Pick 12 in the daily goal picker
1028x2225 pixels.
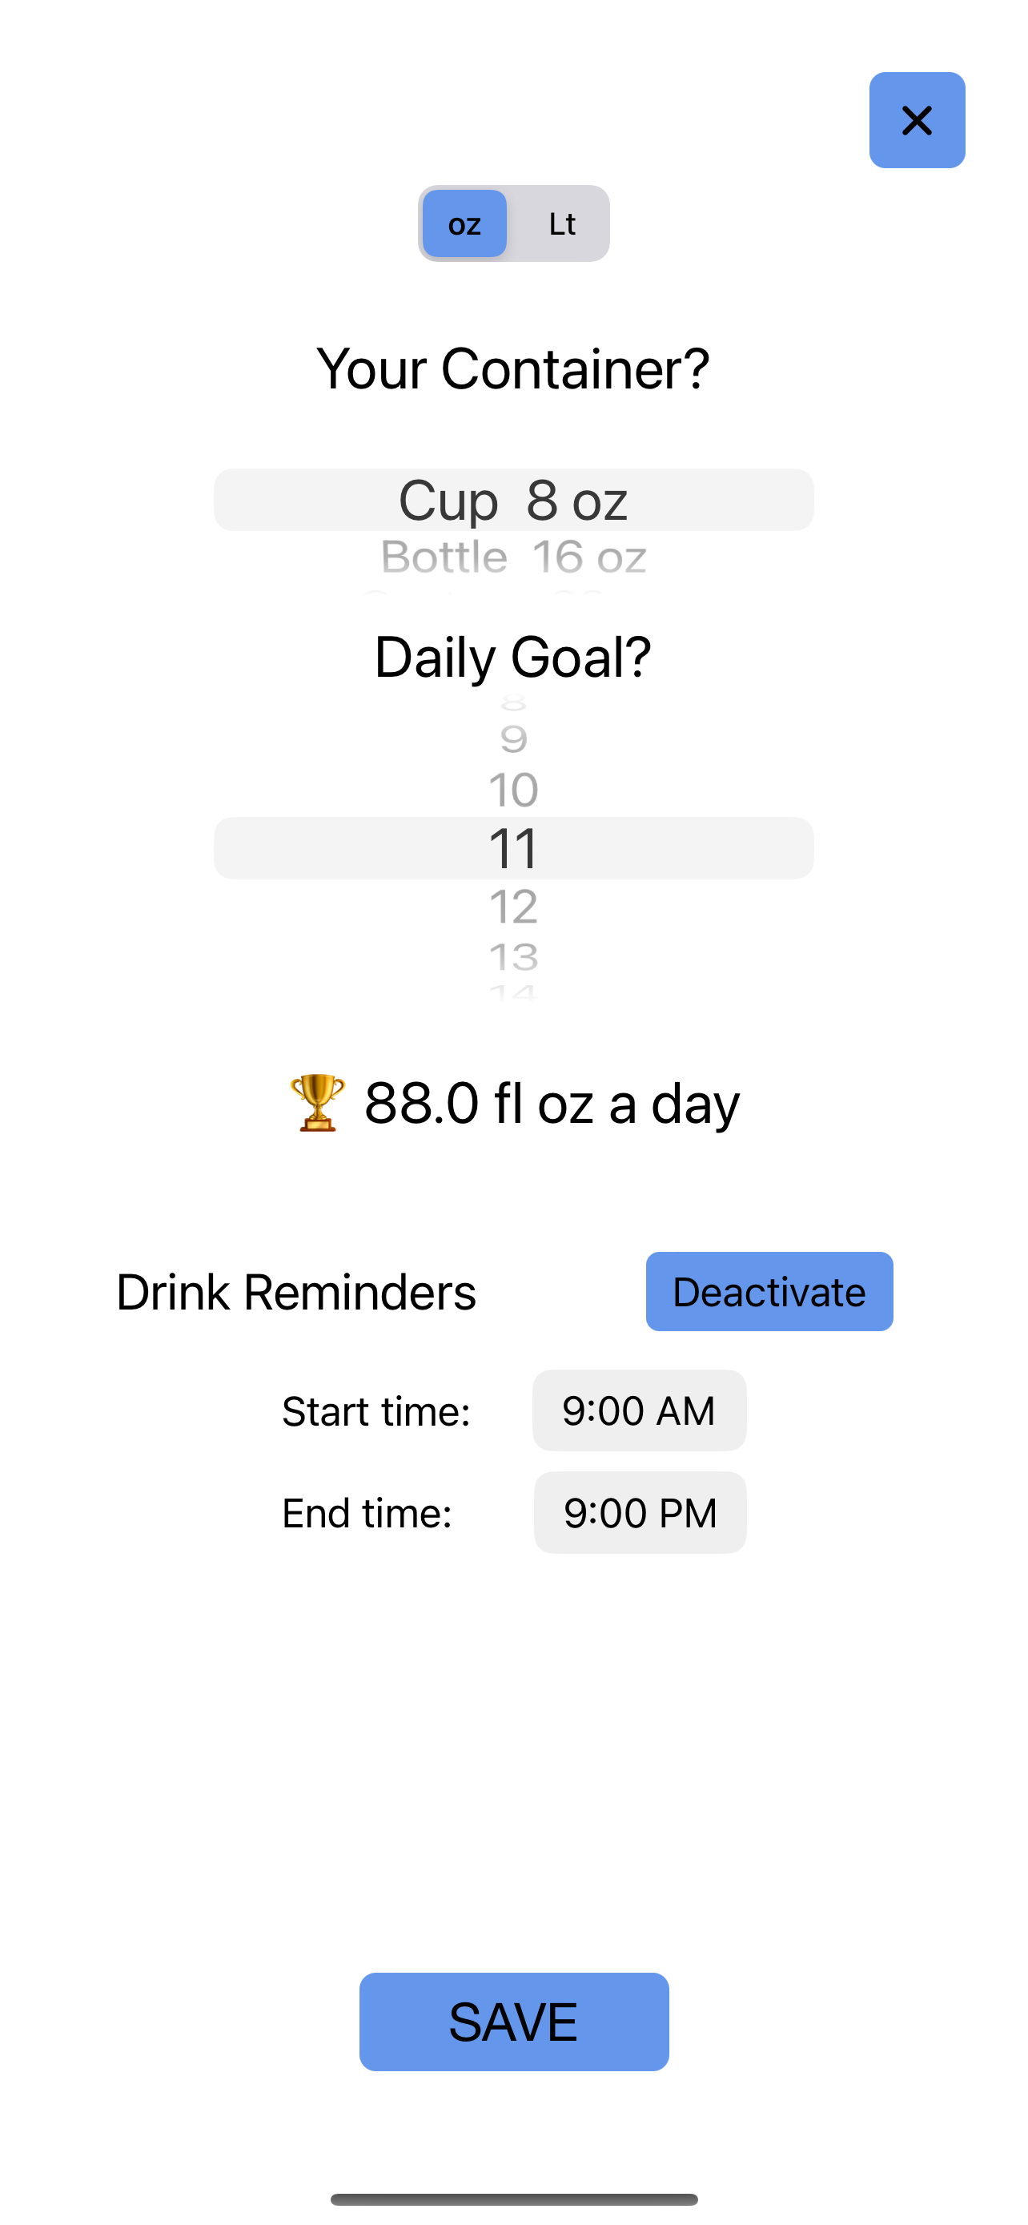(513, 907)
